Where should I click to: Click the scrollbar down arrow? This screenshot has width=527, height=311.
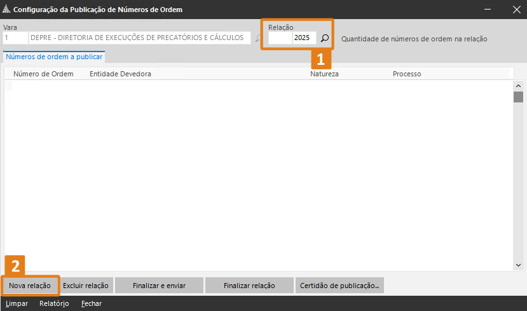click(518, 265)
